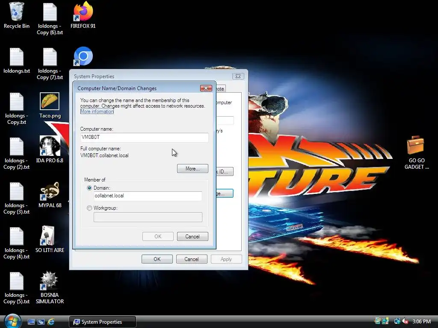Viewport: 438px width, 328px height.
Task: Click the partially hidden Network ID button
Action: pos(225,172)
